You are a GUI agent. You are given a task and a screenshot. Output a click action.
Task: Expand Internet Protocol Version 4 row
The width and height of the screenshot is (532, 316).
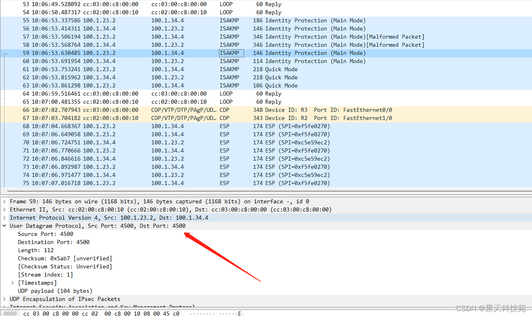click(x=4, y=218)
